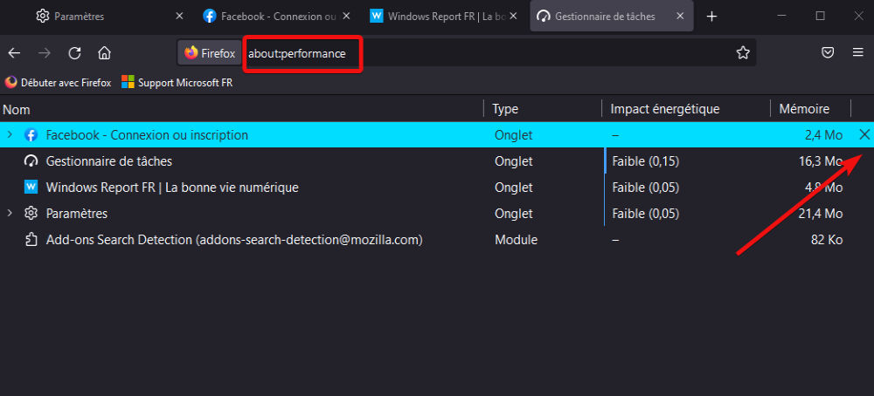Sort by the Nom column header

(241, 109)
